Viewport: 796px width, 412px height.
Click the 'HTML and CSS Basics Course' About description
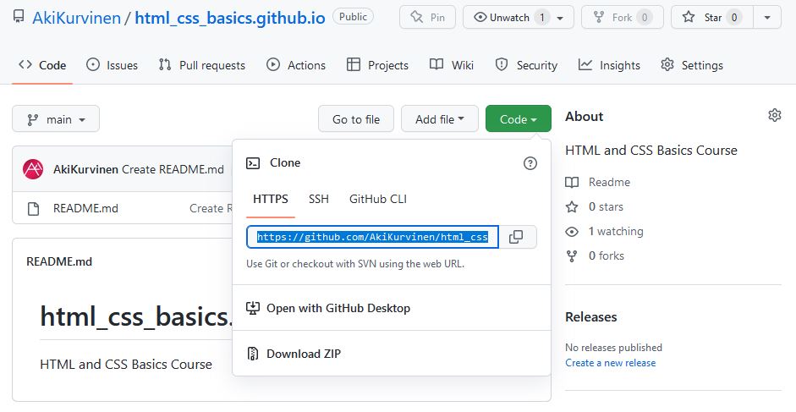tap(651, 151)
